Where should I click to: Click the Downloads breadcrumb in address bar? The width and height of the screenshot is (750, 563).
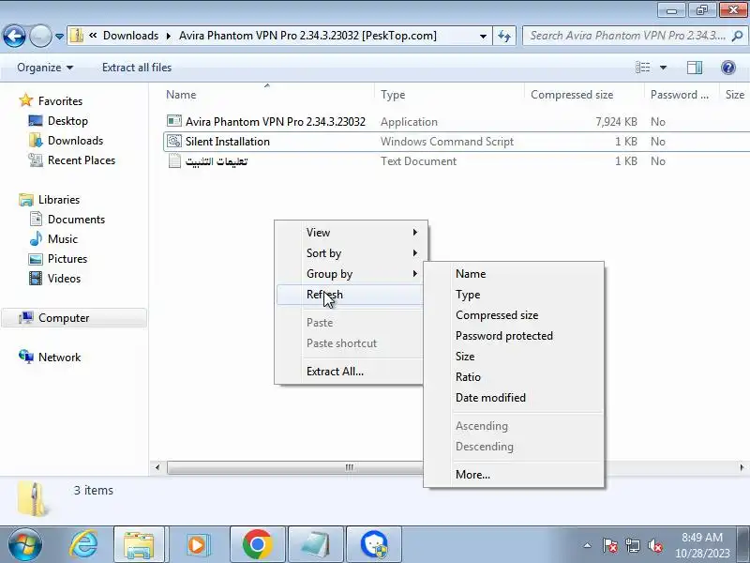pyautogui.click(x=130, y=36)
